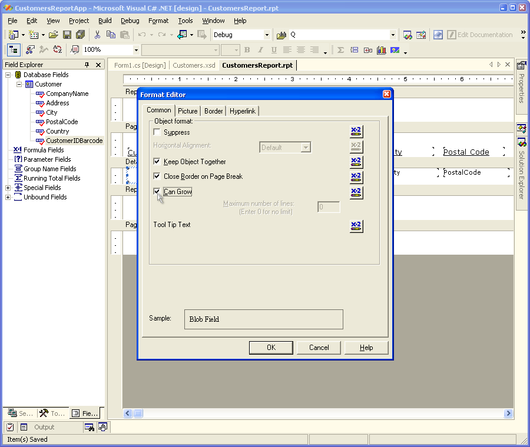Image resolution: width=530 pixels, height=447 pixels.
Task: Click the Open File folder icon
Action: click(x=54, y=35)
